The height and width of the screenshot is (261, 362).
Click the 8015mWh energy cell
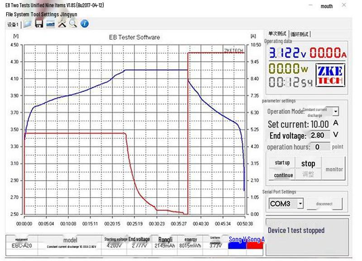[190, 246]
